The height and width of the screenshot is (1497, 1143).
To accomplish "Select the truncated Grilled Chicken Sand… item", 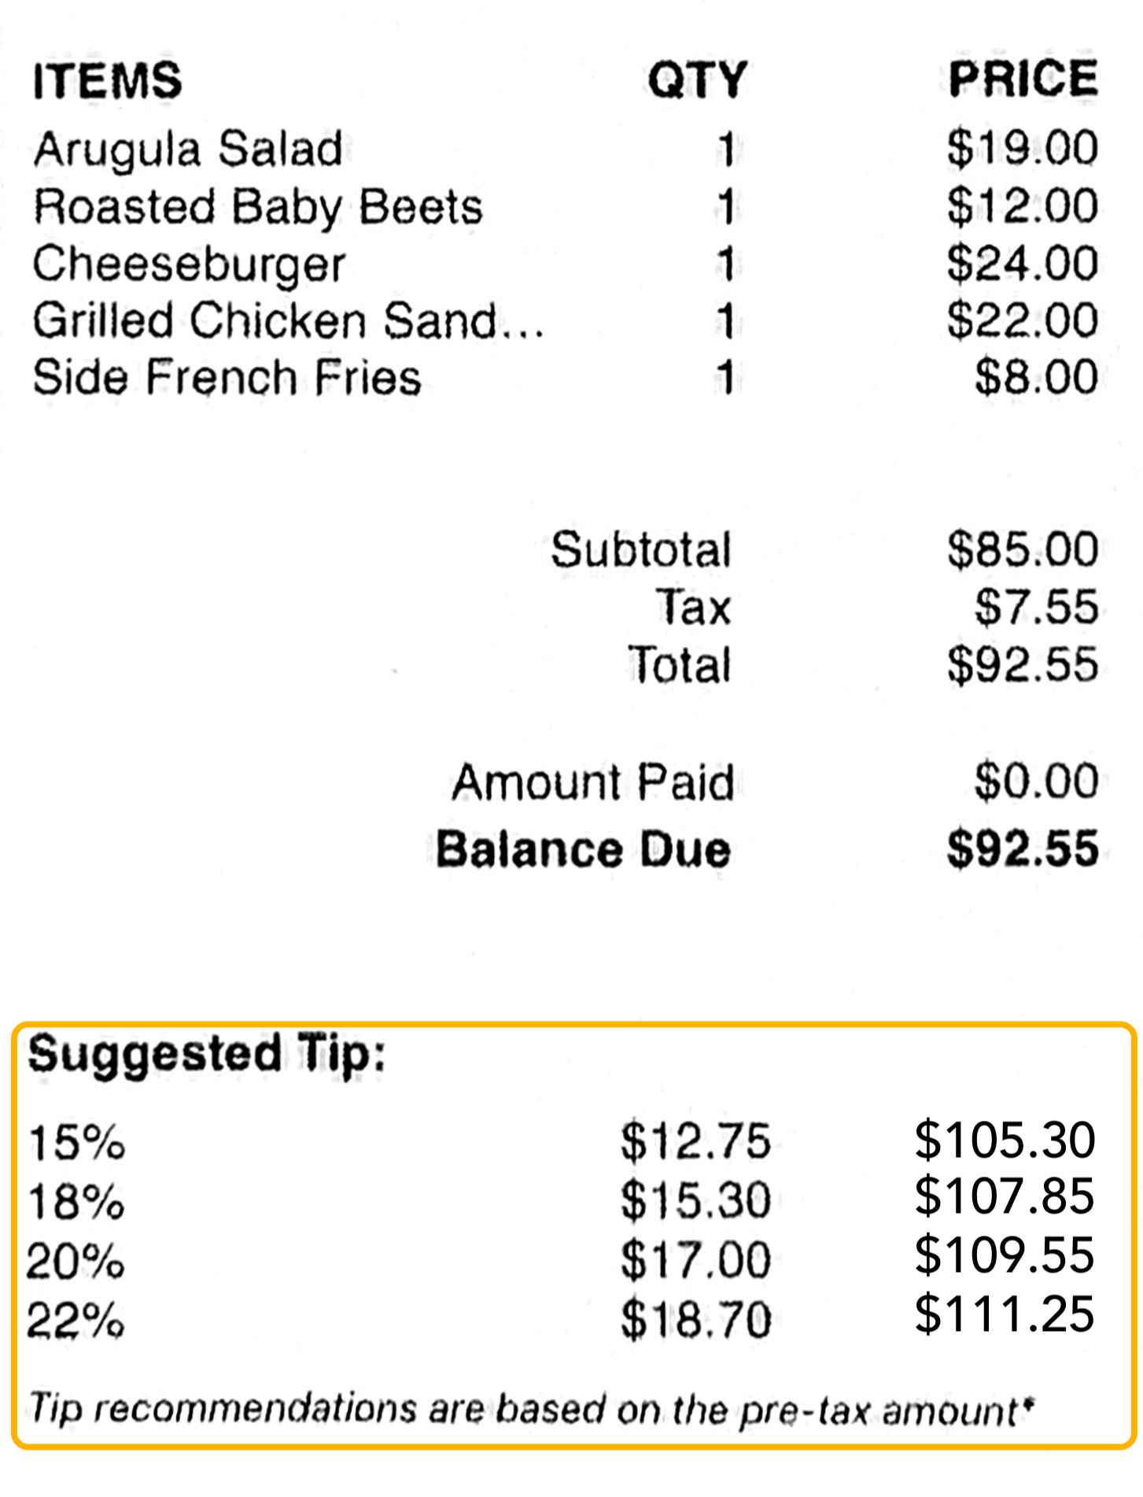I will pyautogui.click(x=288, y=320).
